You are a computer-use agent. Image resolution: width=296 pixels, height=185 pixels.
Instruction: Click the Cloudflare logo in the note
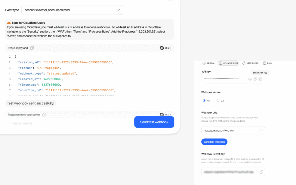click(x=9, y=23)
